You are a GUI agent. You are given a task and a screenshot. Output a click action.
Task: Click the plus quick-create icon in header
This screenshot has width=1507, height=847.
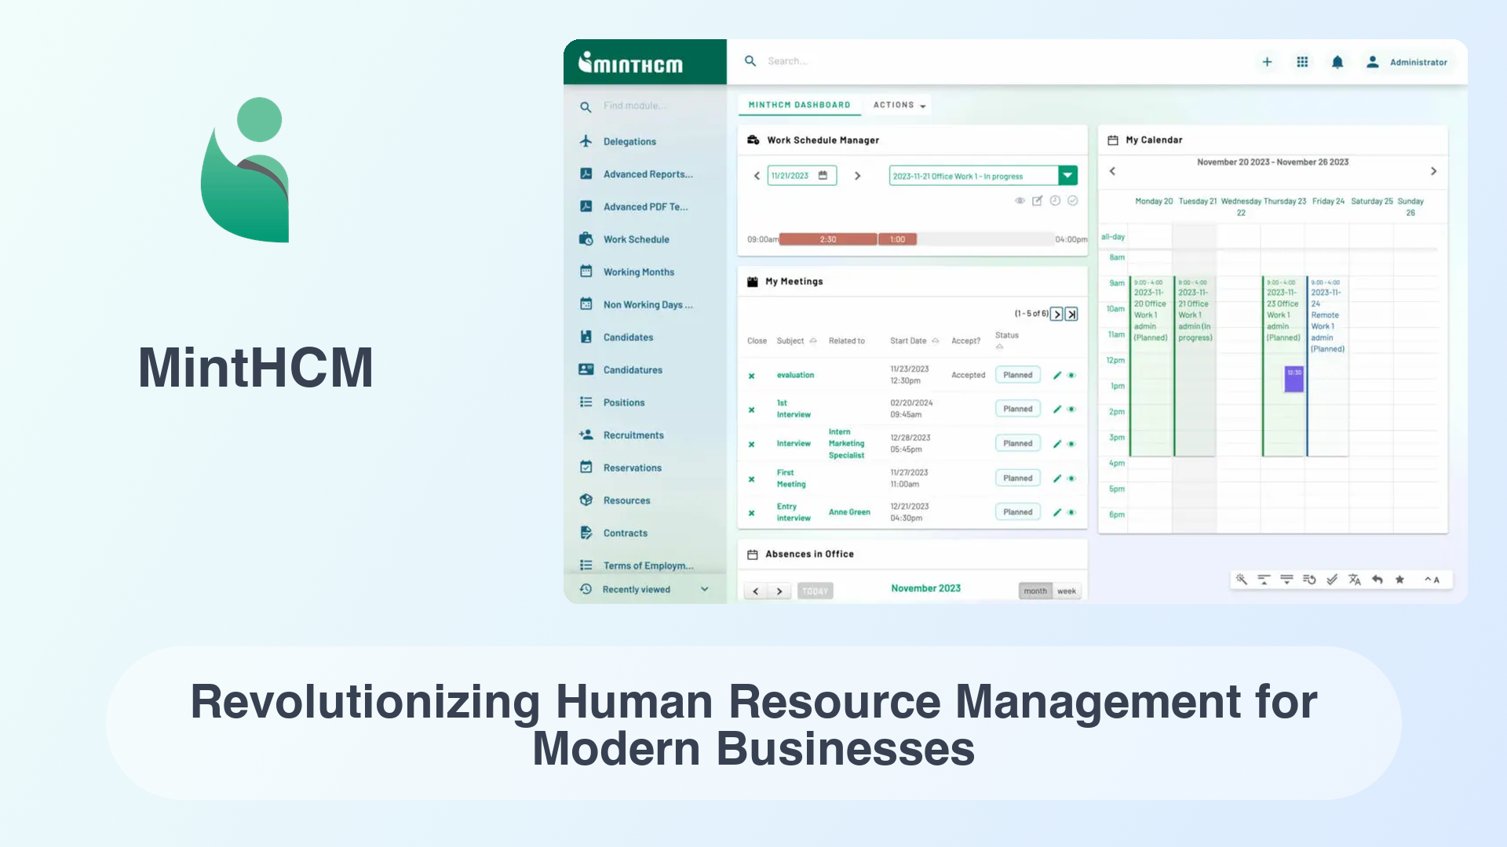(1267, 62)
